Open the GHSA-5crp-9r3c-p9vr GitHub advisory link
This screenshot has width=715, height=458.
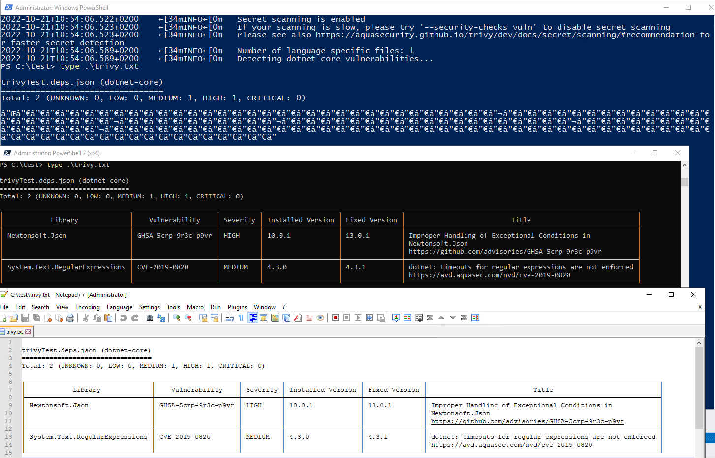pyautogui.click(x=527, y=421)
